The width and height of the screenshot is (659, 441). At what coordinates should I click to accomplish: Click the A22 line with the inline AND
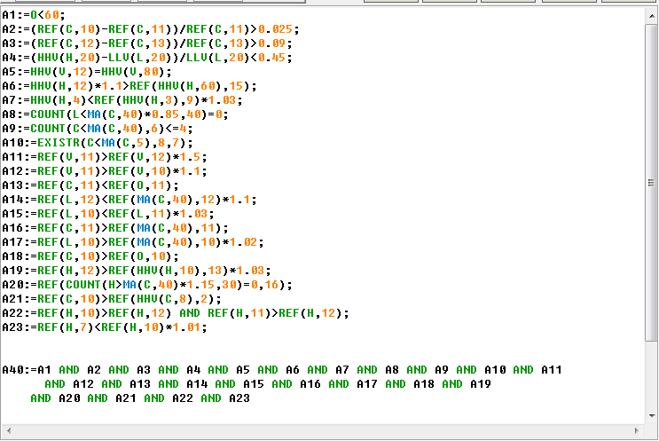176,313
